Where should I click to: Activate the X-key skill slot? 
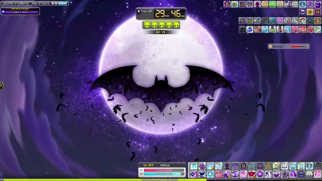235,174
